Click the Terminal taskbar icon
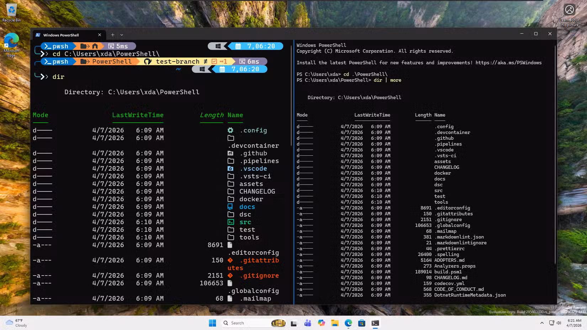Screen dimensions: 587x330 [375, 323]
